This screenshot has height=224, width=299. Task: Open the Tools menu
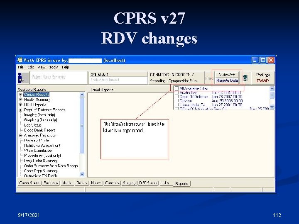pyautogui.click(x=54, y=67)
